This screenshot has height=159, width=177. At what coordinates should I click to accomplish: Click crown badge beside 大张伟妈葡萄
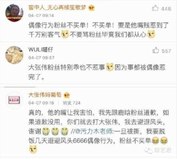(67, 95)
